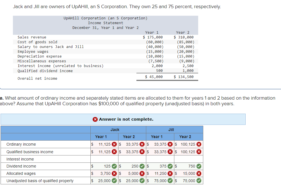The width and height of the screenshot is (281, 188).
Task: Click 'Depreciation expense' row label
Action: click(x=40, y=56)
